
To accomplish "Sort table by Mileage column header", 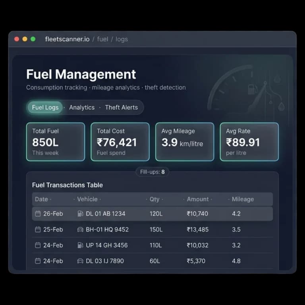I will (243, 199).
